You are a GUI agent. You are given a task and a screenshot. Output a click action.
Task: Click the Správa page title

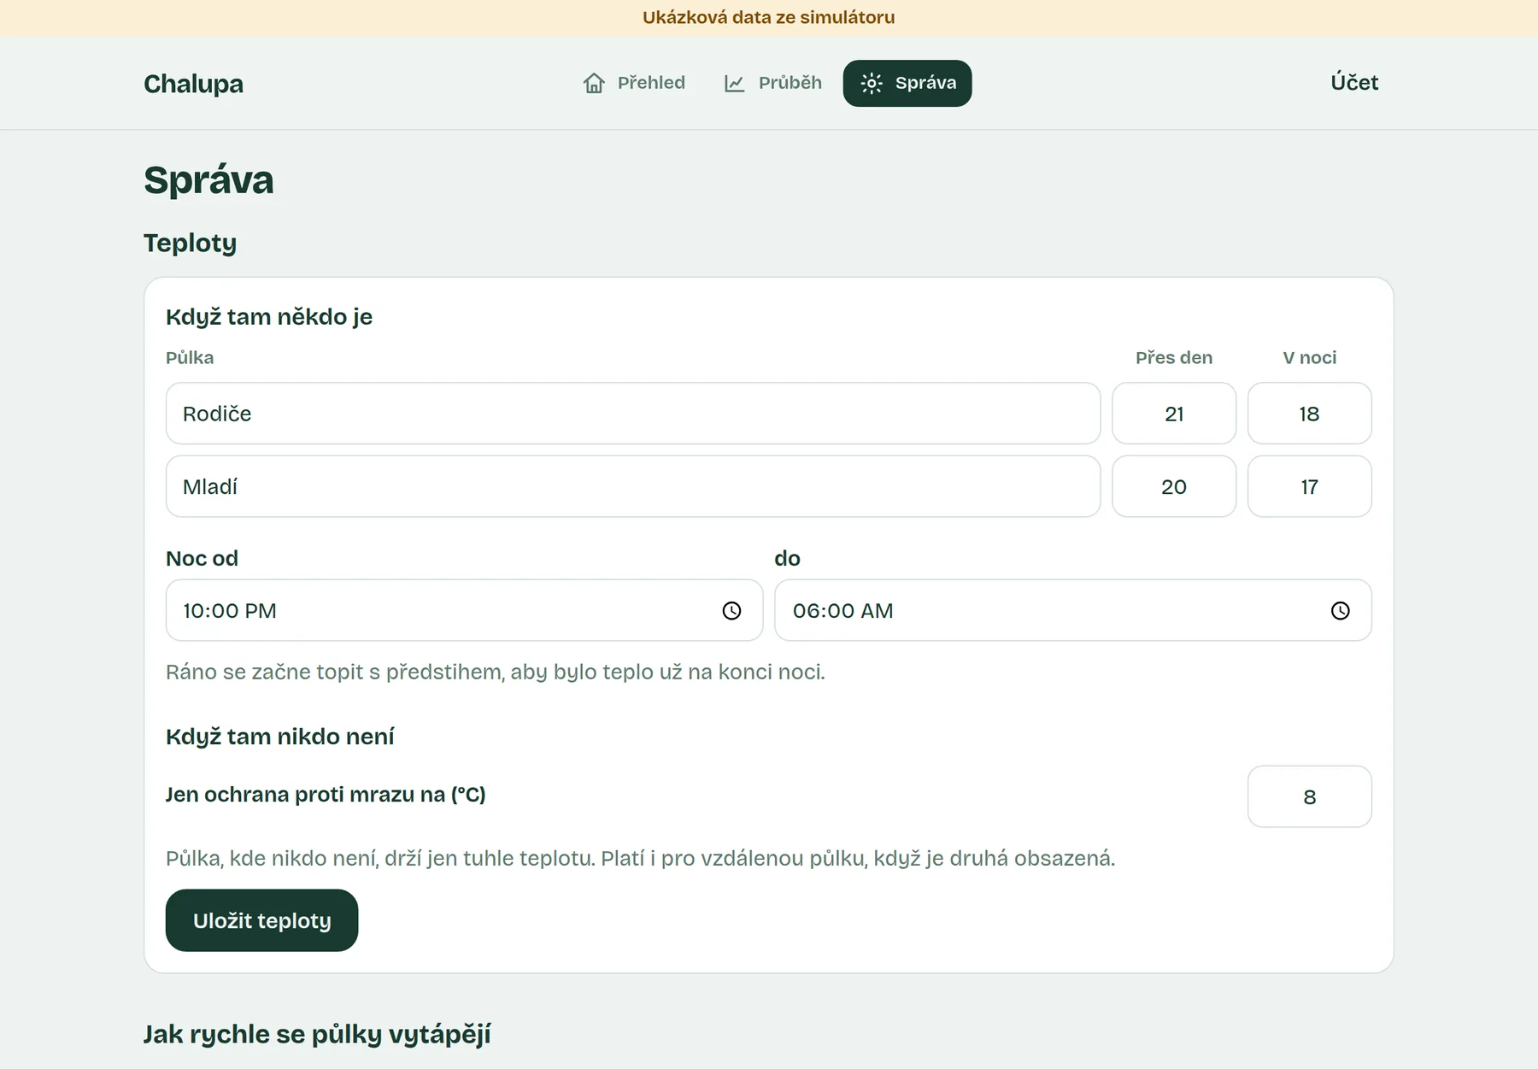point(208,179)
